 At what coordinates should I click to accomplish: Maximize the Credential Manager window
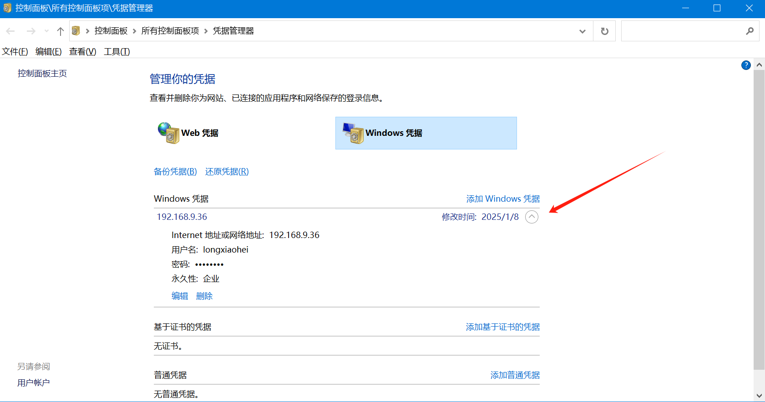(x=717, y=8)
